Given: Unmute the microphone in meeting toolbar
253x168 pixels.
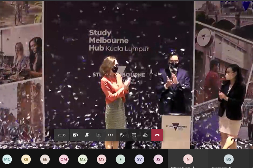Looking at the screenshot, I should [x=87, y=135].
